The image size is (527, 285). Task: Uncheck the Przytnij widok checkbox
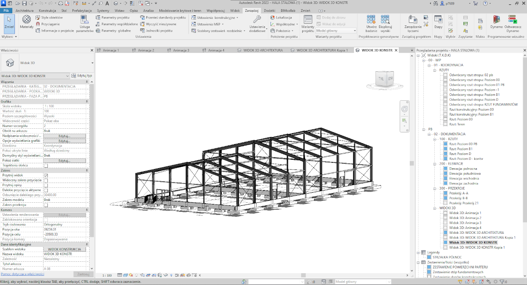click(x=46, y=175)
